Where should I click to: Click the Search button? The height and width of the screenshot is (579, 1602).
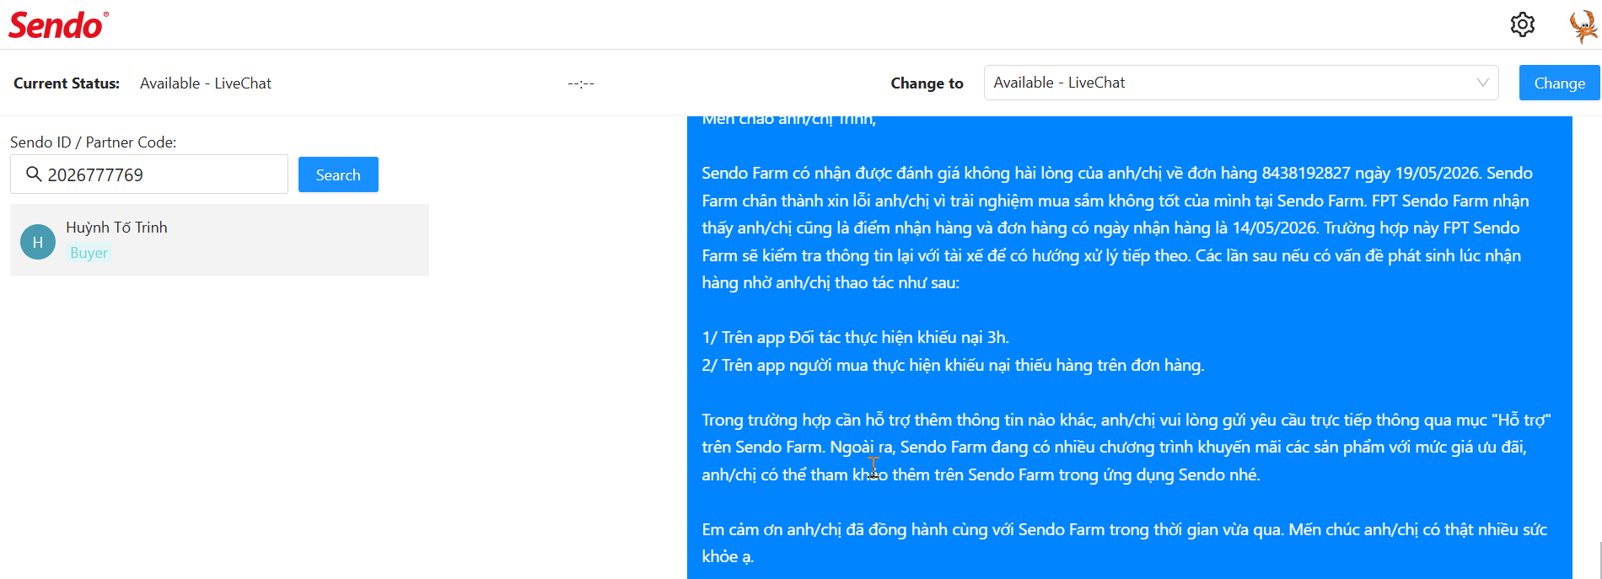(338, 174)
